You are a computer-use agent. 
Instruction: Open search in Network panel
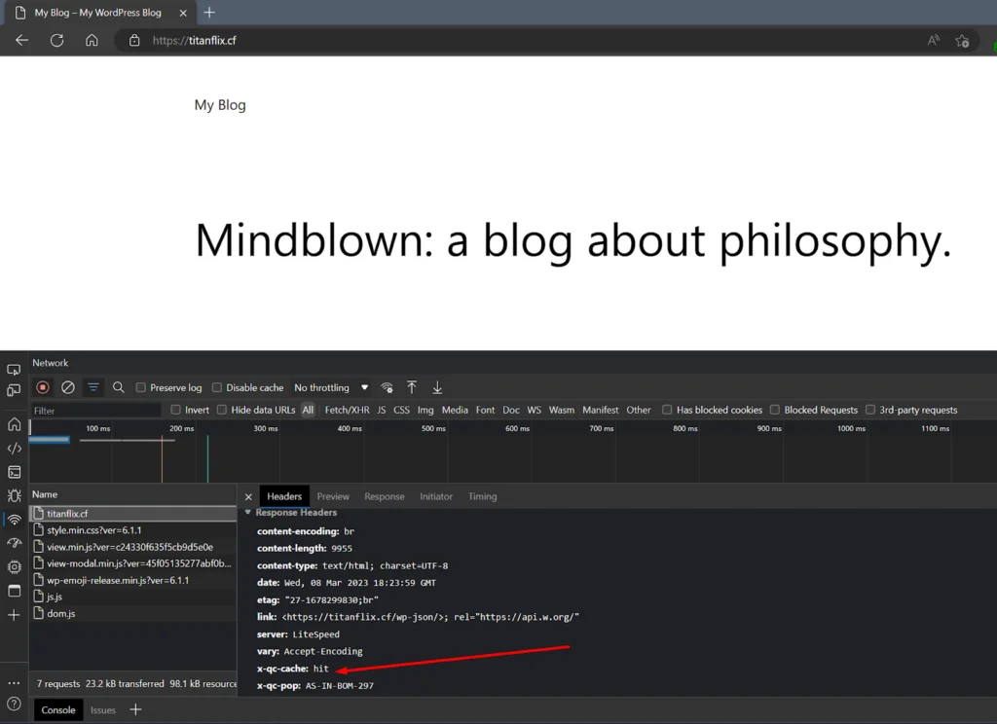pos(119,387)
